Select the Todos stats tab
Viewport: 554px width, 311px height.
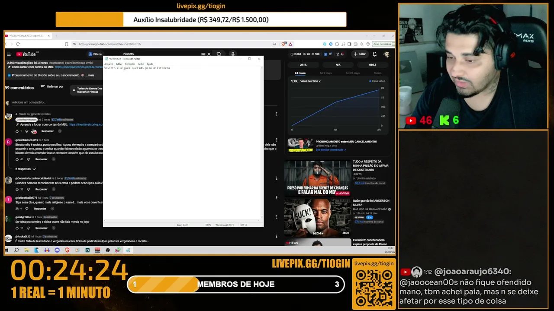(x=378, y=73)
